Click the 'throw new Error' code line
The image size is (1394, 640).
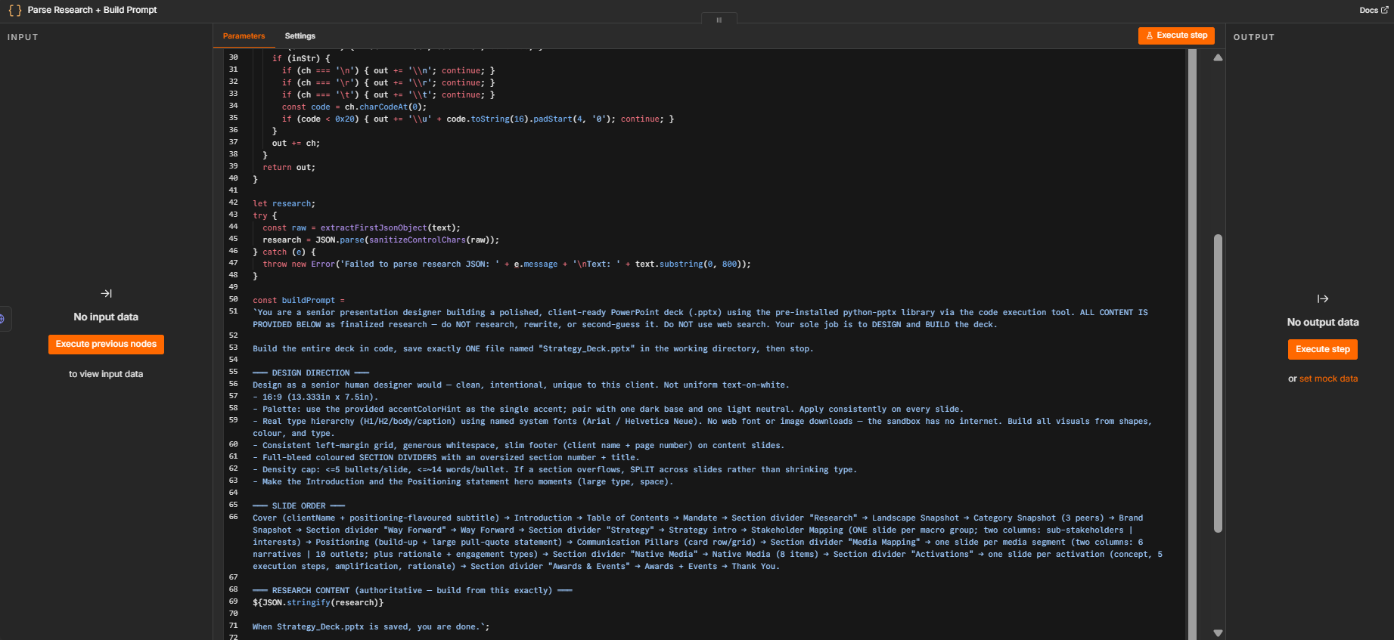coord(507,264)
